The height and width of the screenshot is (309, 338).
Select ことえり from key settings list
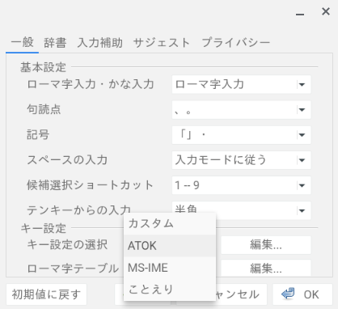[x=170, y=290]
